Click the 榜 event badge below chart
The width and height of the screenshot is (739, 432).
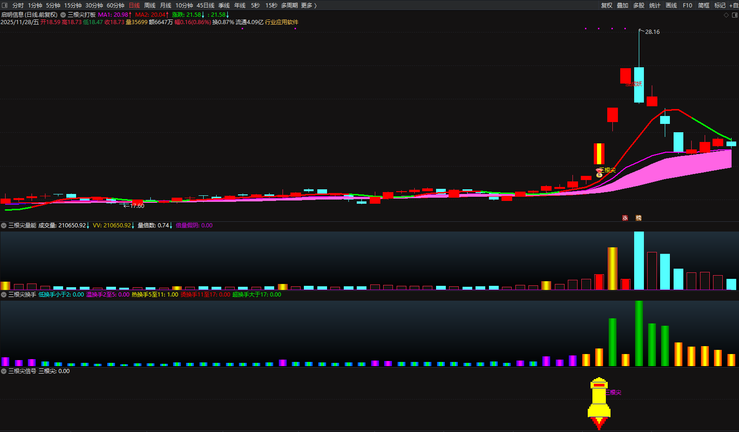tap(638, 218)
